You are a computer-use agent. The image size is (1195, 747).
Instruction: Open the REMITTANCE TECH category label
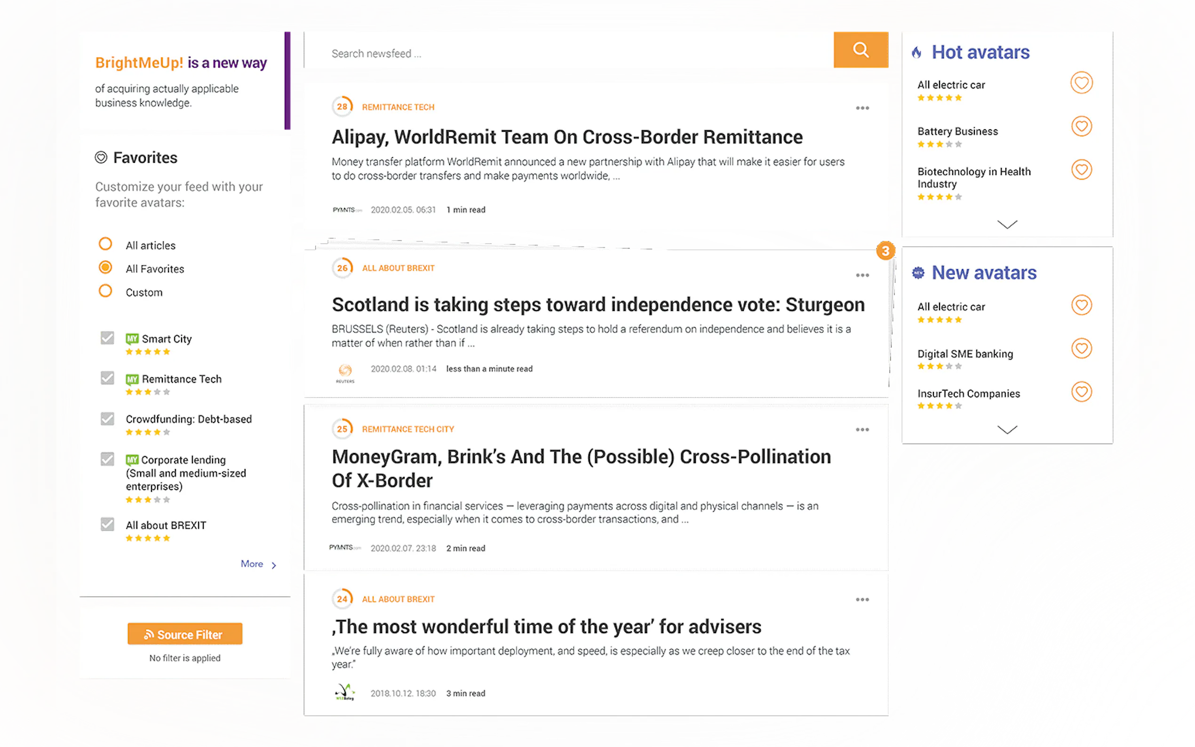(x=398, y=107)
